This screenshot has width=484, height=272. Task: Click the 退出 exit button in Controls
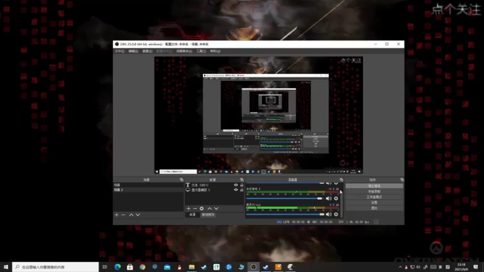[x=374, y=208]
